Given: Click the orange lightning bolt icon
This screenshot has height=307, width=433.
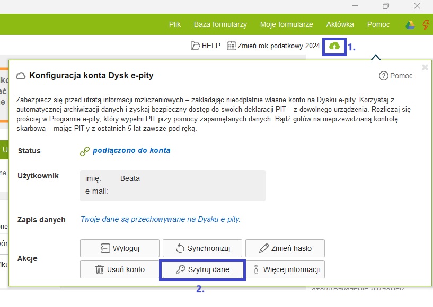Looking at the screenshot, I should point(426,25).
